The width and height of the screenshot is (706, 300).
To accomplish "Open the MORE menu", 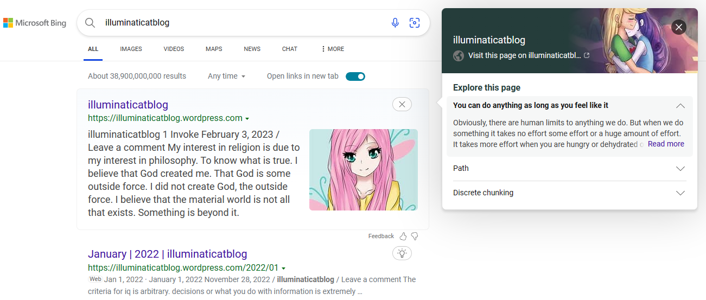I will (333, 49).
